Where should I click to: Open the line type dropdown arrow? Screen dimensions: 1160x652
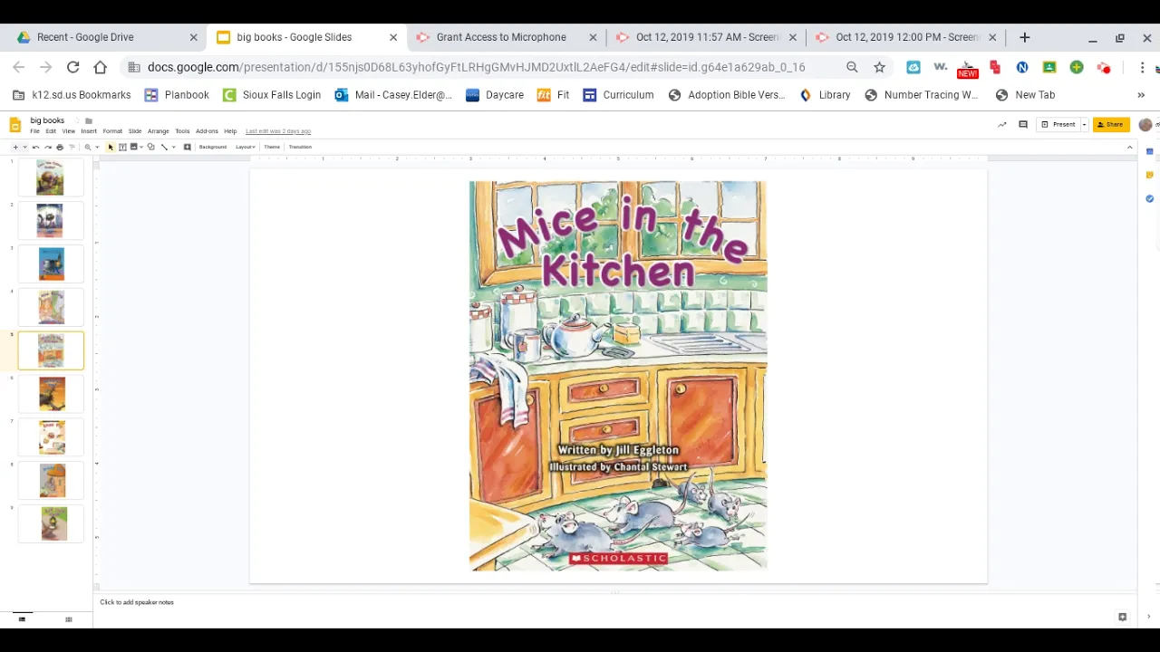pos(174,147)
